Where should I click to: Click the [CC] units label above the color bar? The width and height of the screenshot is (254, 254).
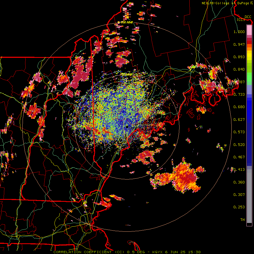coord(241,19)
